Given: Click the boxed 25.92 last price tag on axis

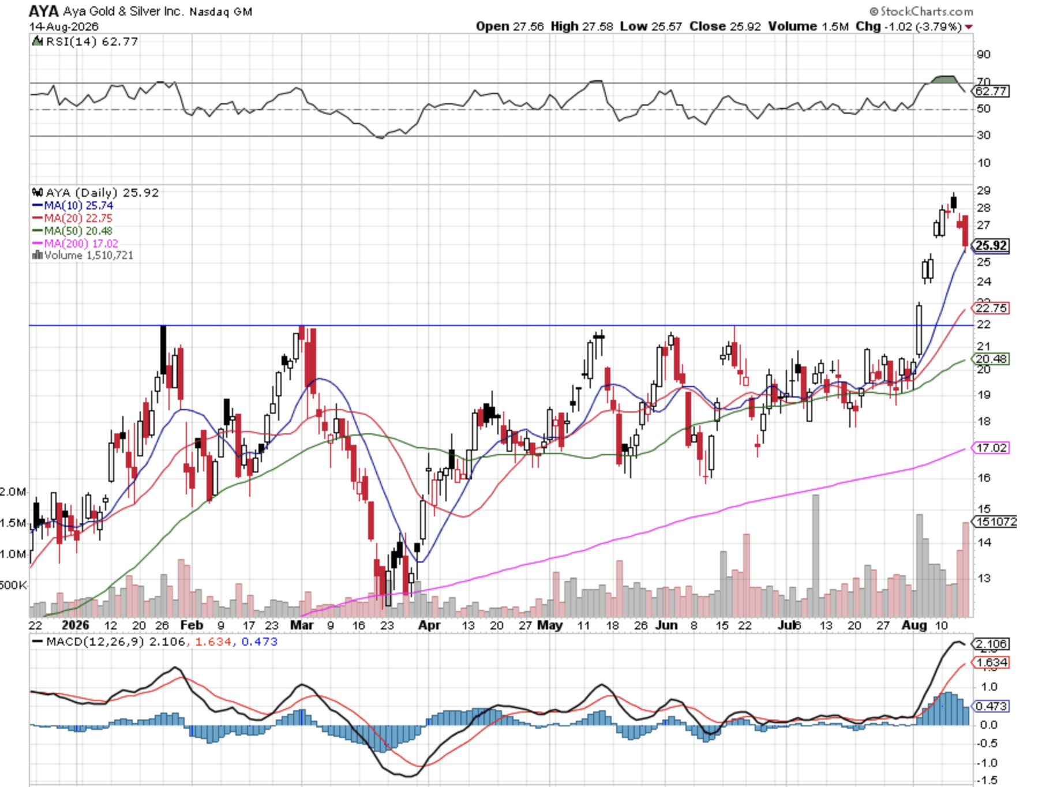Looking at the screenshot, I should pyautogui.click(x=991, y=246).
